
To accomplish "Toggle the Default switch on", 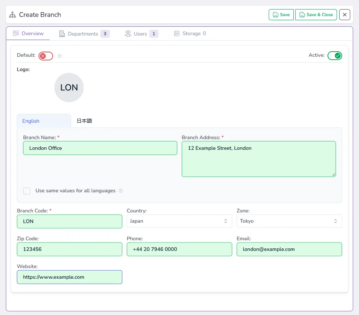I will (x=46, y=56).
